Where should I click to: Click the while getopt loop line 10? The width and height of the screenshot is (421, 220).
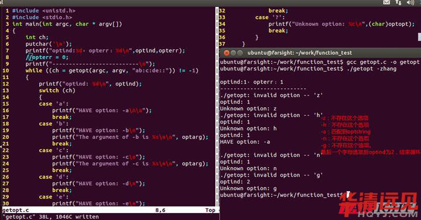pyautogui.click(x=112, y=71)
